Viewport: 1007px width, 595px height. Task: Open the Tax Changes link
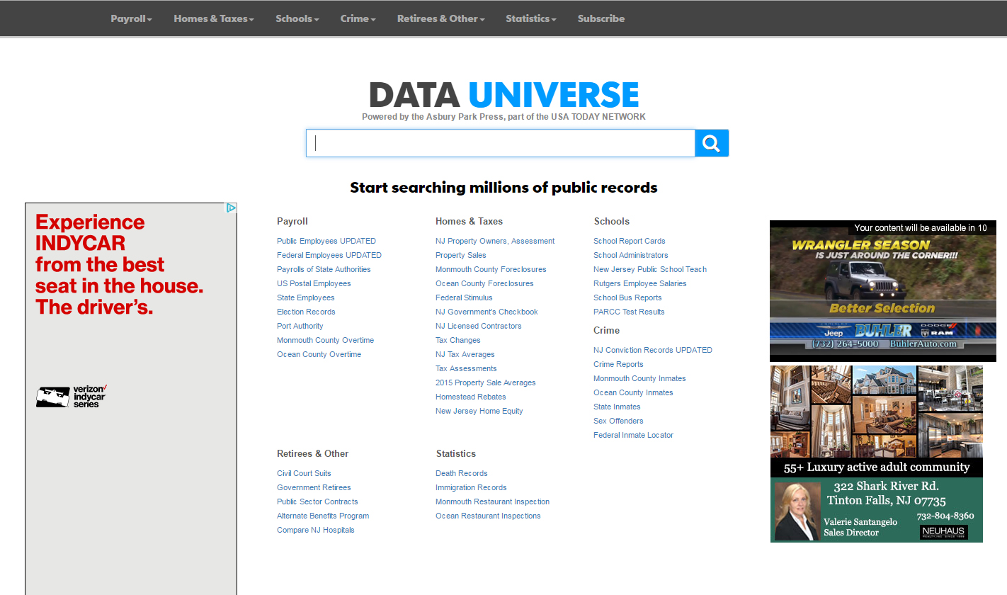click(x=458, y=340)
